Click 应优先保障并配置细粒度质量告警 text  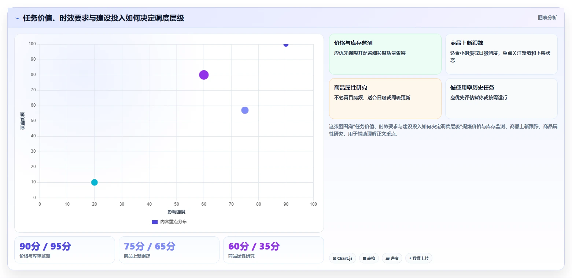(x=370, y=53)
